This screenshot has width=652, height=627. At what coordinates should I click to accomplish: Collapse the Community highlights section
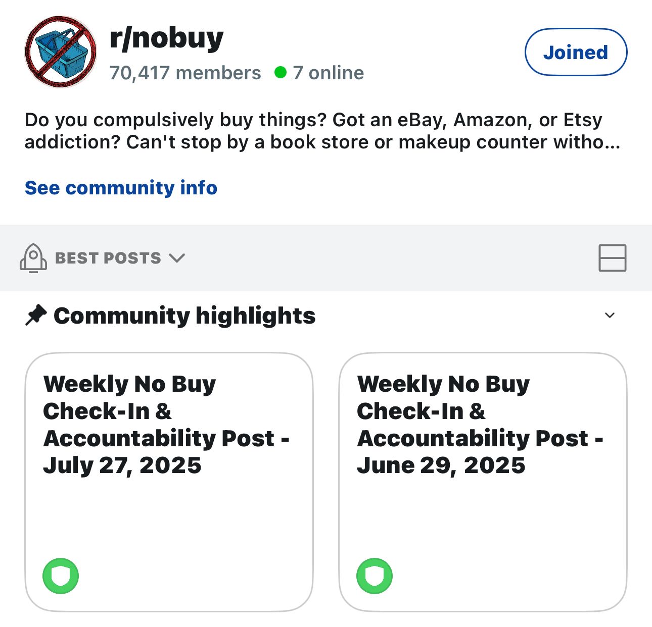tap(610, 316)
